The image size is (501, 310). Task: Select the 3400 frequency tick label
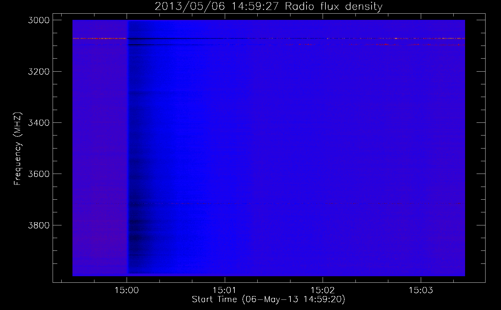point(39,123)
